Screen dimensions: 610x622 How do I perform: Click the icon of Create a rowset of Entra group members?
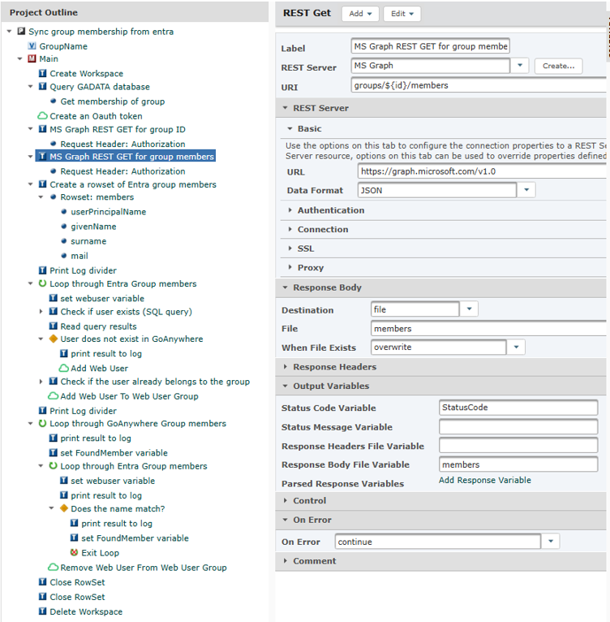pyautogui.click(x=42, y=184)
